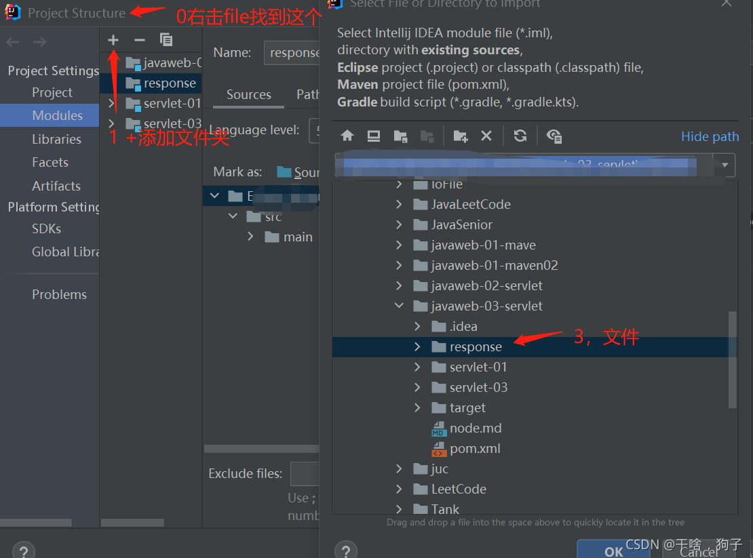Expand javaweb-02-servlet folder
This screenshot has height=558, width=753.
coord(399,285)
